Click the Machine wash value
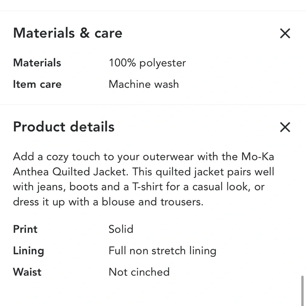The image size is (306, 306). (x=144, y=84)
